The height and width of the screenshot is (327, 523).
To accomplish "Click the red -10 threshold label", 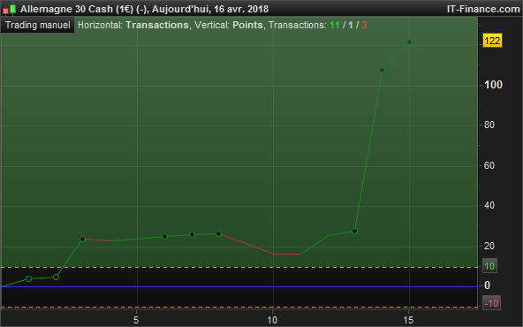I will coord(491,303).
